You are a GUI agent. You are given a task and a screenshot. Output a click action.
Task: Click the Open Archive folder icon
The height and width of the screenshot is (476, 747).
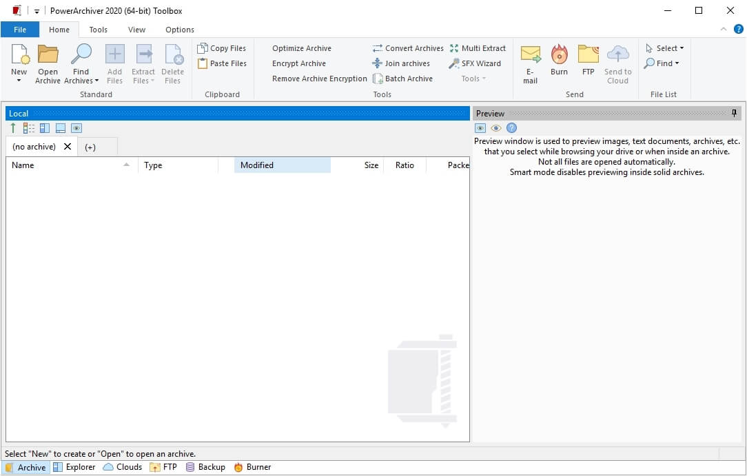pos(48,54)
